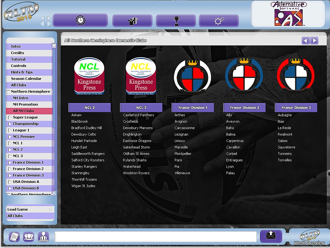The image size is (330, 248).
Task: Select NH Promotion in the tree
Action: point(29,104)
